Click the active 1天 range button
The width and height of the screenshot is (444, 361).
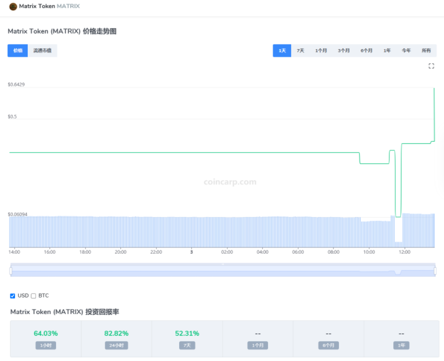pos(281,50)
